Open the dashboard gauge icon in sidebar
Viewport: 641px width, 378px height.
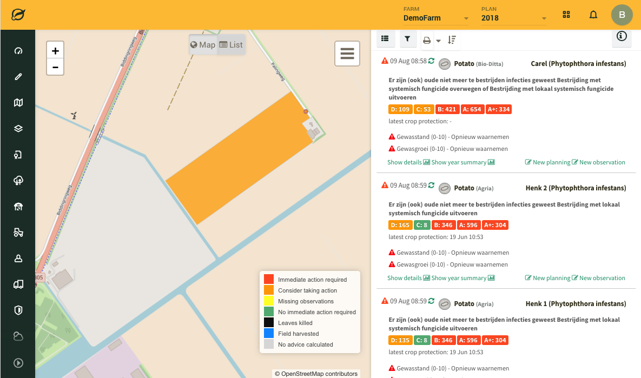coord(18,51)
